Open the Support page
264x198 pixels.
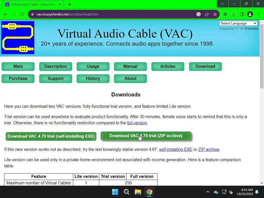click(56, 78)
